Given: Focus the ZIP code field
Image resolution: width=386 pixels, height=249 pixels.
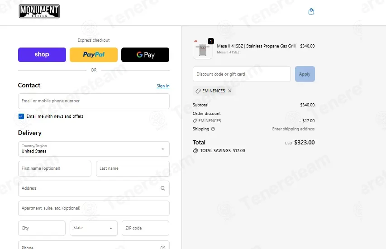Looking at the screenshot, I should (x=146, y=228).
